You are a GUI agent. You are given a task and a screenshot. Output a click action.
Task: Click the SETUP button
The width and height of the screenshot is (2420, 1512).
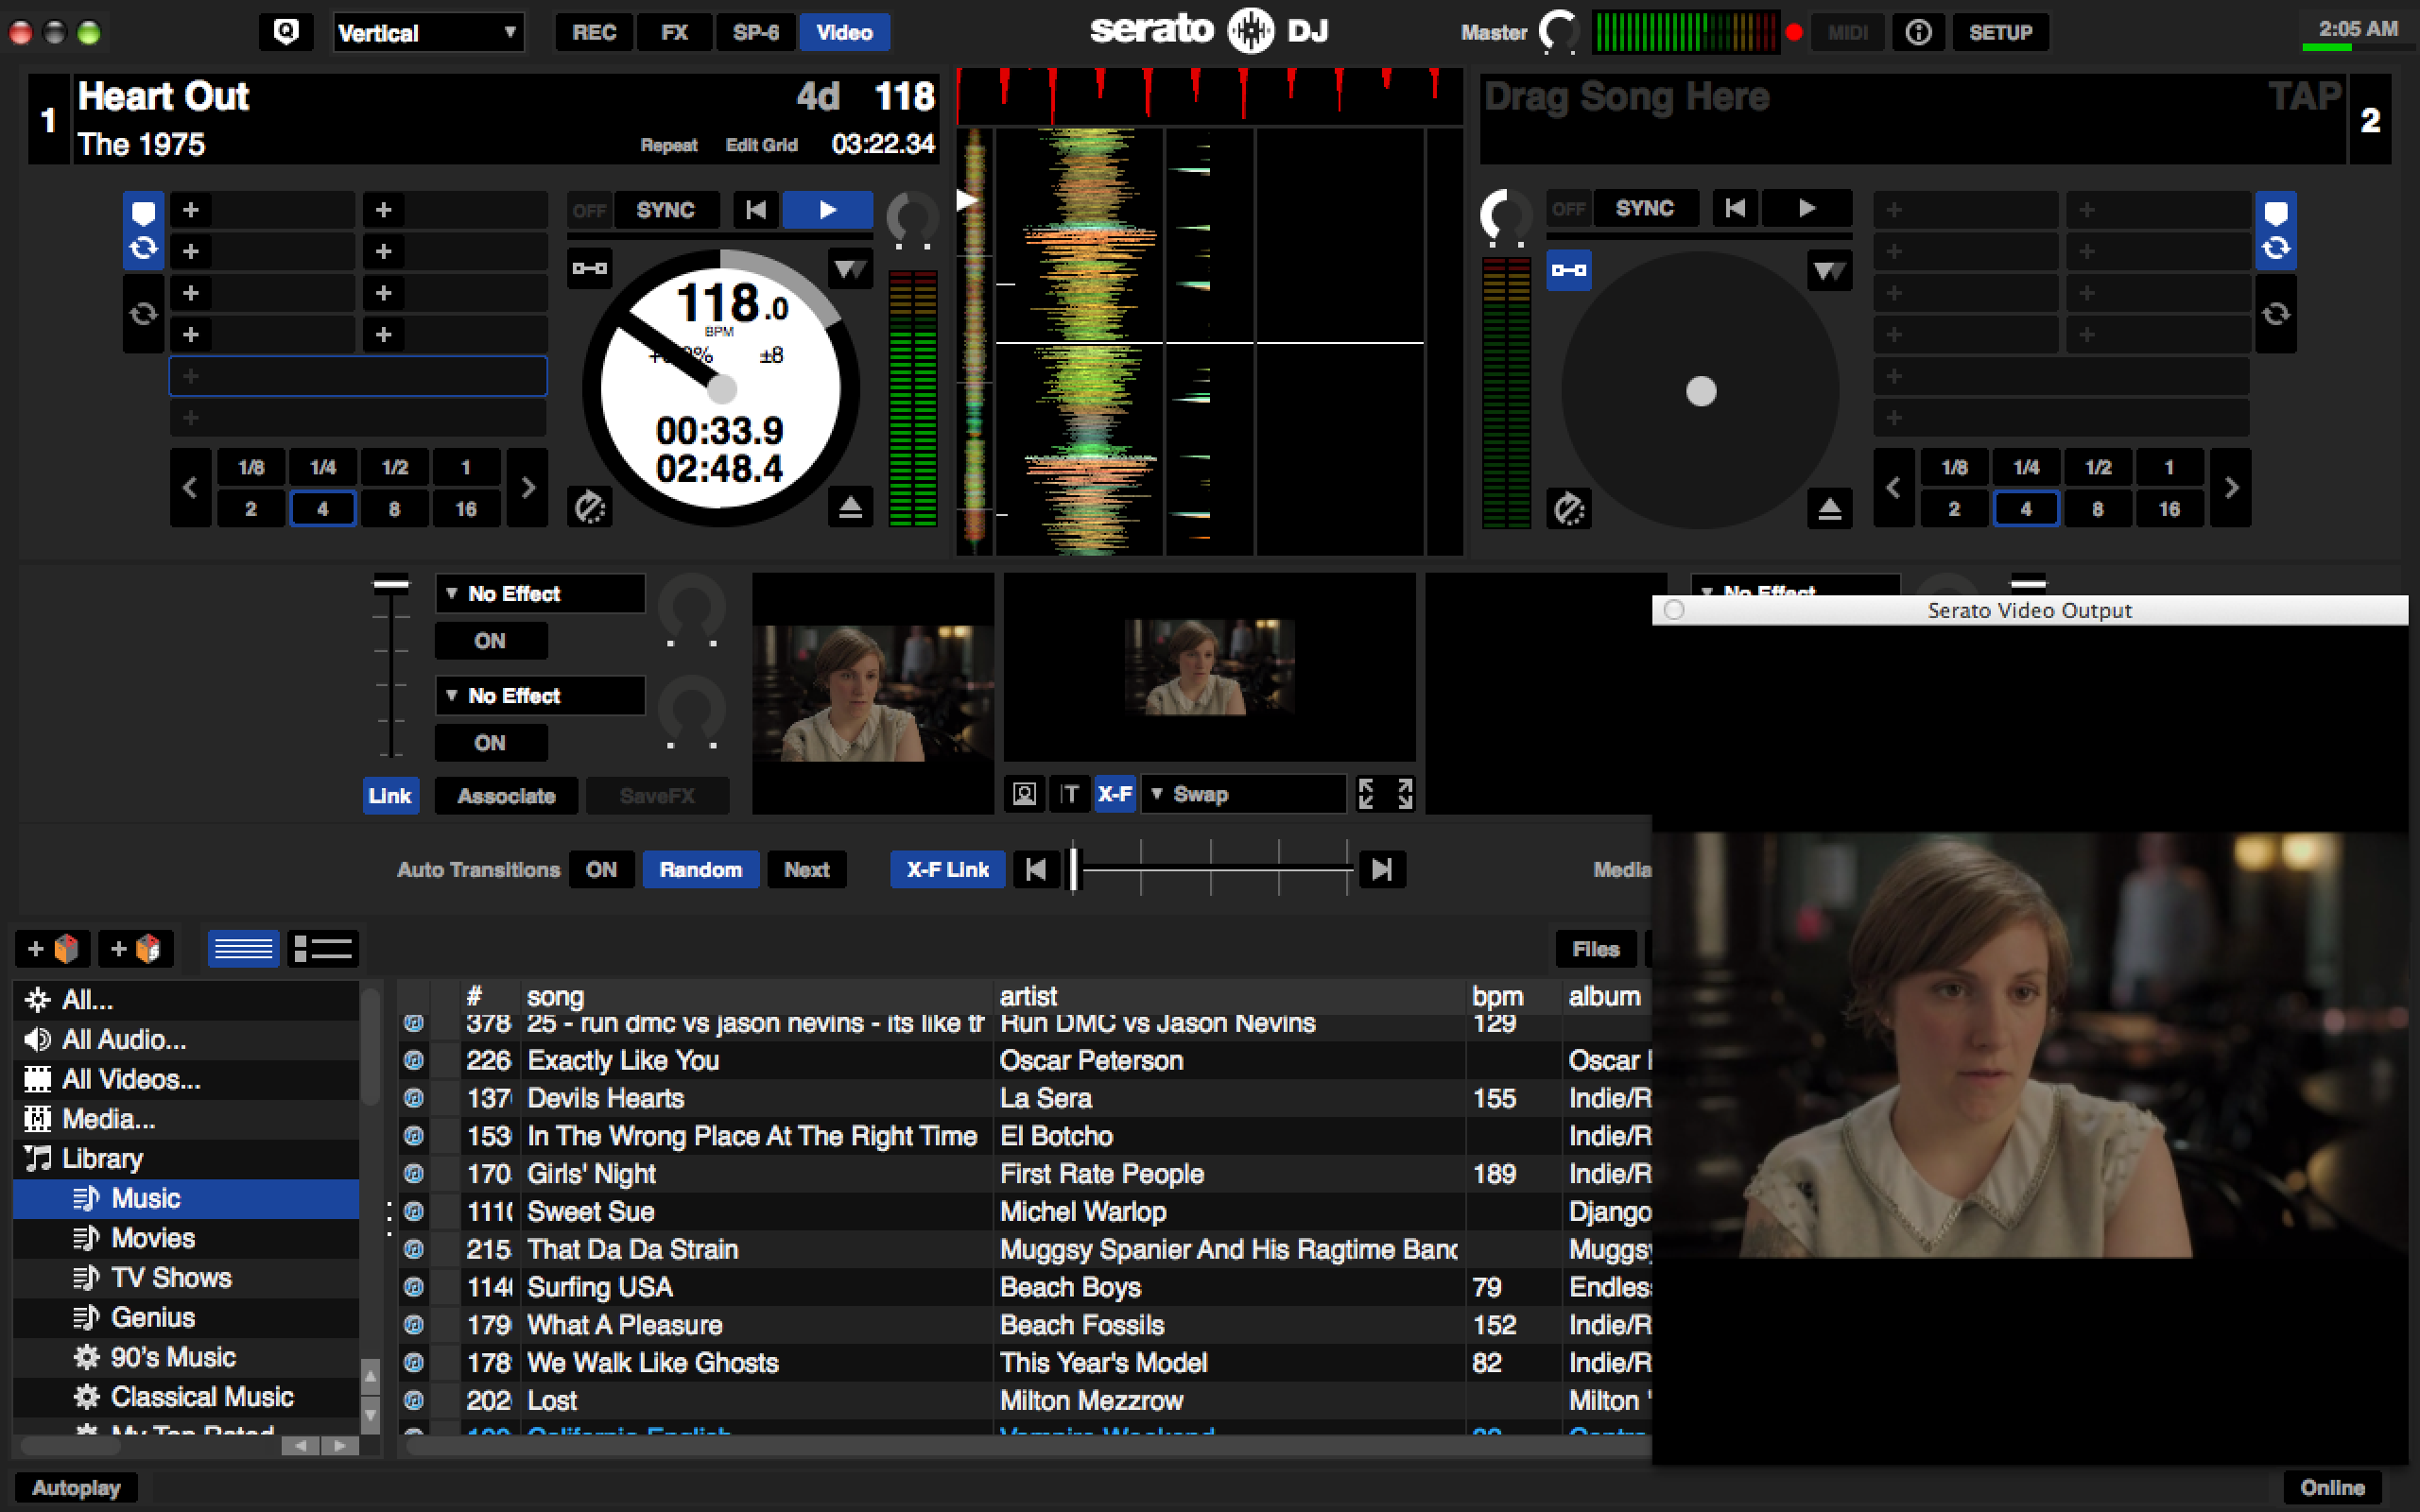(2000, 32)
